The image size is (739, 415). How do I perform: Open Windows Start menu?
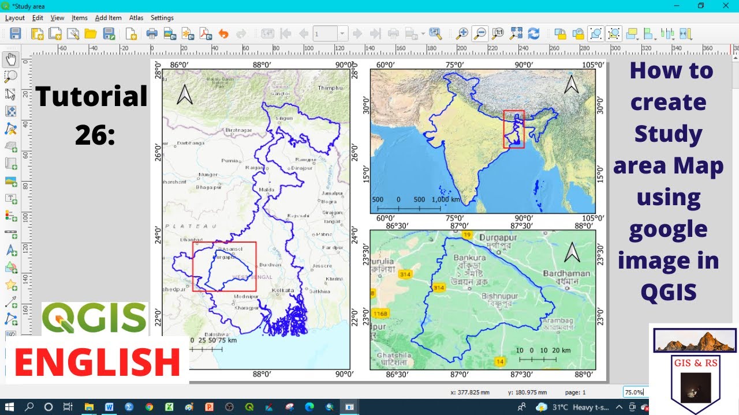click(10, 407)
